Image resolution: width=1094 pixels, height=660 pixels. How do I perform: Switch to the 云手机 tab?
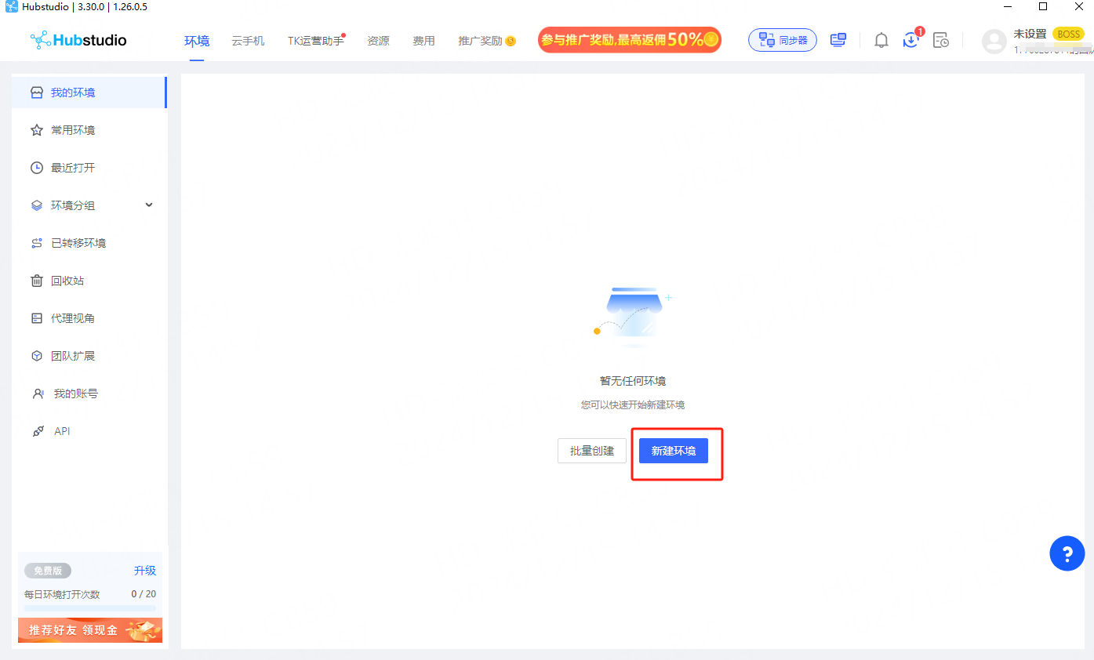pyautogui.click(x=248, y=41)
